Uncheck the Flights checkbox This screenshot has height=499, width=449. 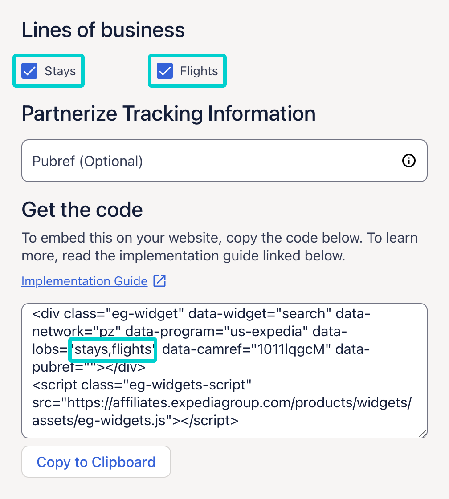click(x=165, y=71)
